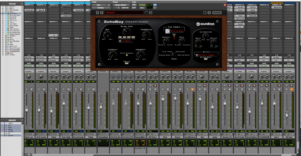Click the Kick track name label

click(x=166, y=137)
